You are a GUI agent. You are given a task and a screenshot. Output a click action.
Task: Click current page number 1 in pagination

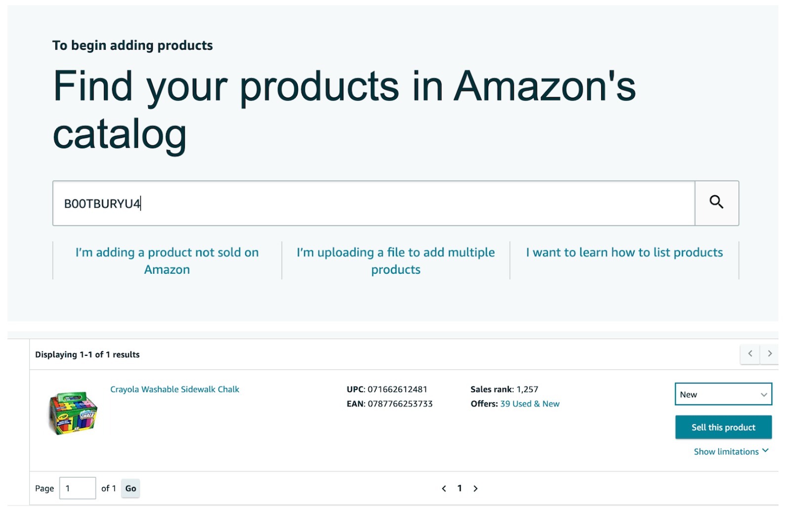[460, 488]
